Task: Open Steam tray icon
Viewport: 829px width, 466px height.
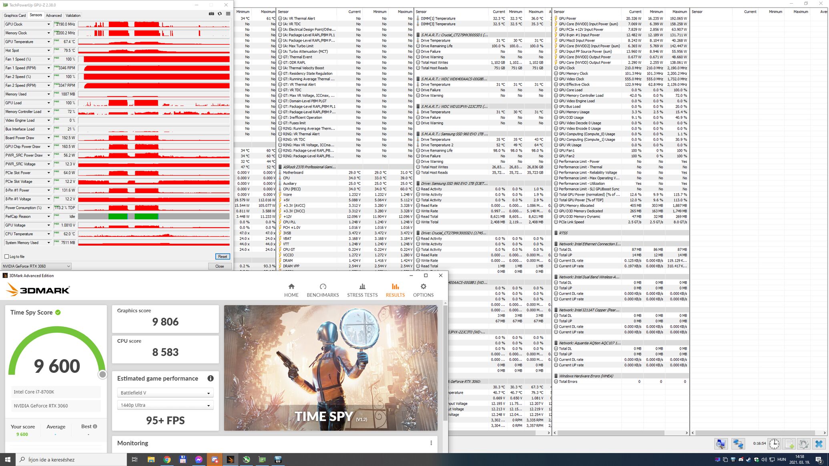Action: [749, 460]
